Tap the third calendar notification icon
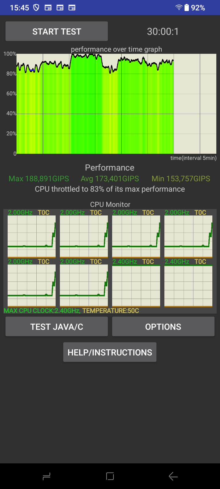This screenshot has width=220, height=489. pos(72,8)
